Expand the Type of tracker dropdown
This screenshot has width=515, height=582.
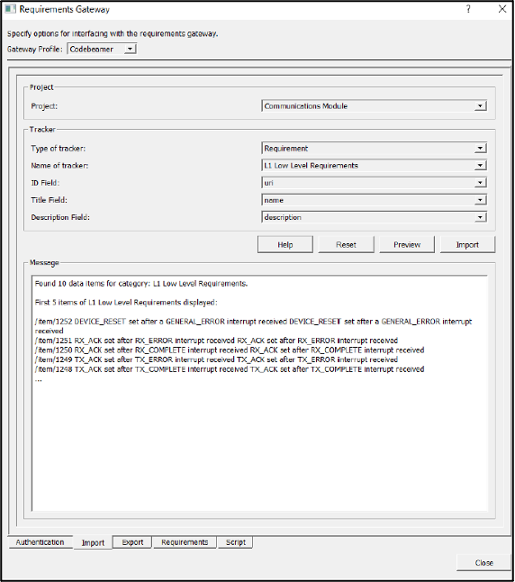pos(374,149)
